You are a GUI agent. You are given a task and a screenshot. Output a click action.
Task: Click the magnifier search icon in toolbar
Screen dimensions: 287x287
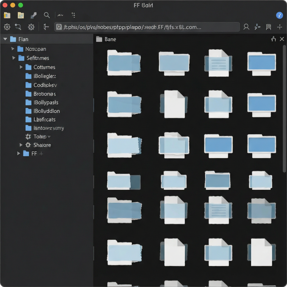point(47,15)
